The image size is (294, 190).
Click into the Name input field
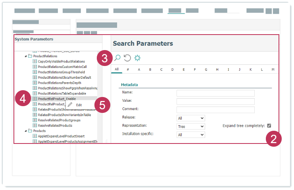(215, 93)
